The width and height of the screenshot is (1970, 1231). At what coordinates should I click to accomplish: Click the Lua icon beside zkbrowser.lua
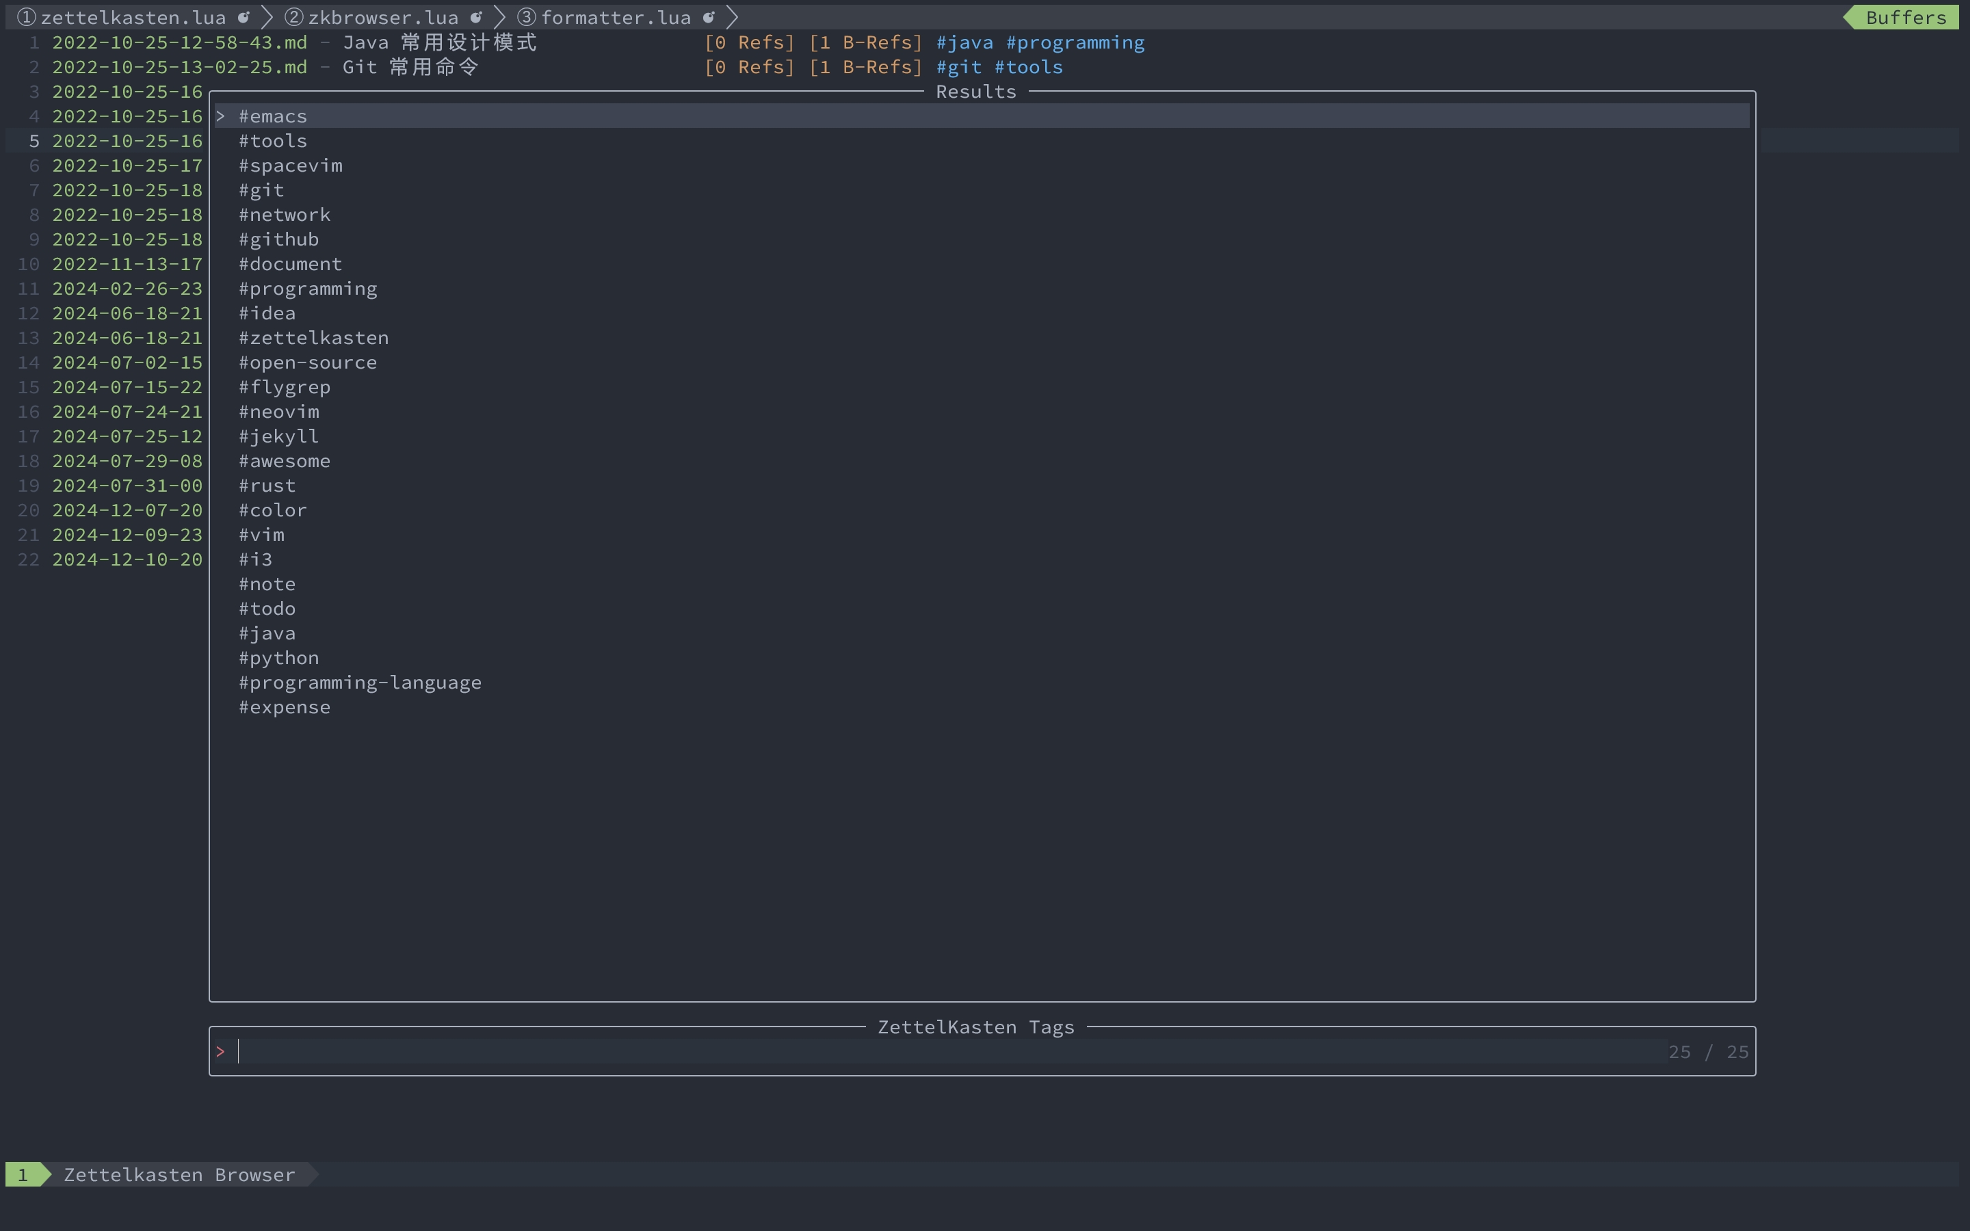[x=476, y=17]
